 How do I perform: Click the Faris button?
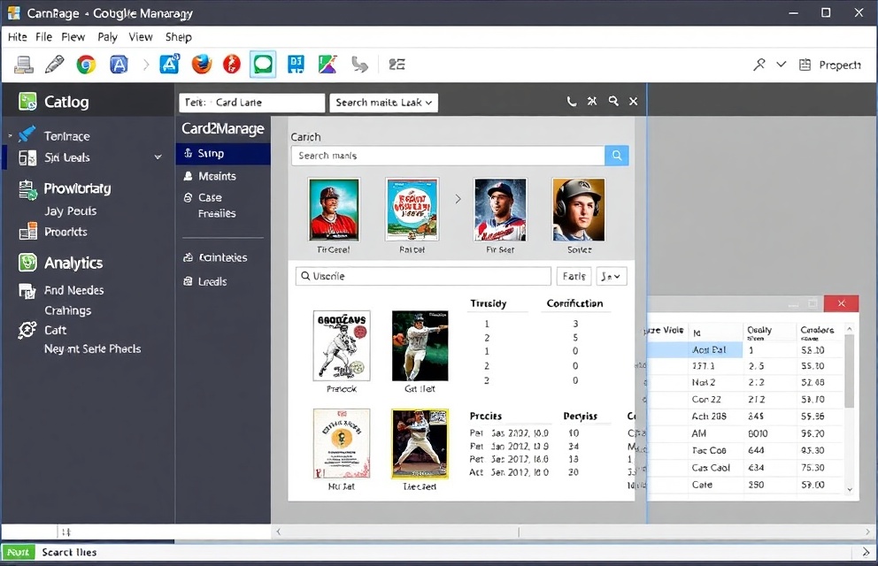click(574, 276)
